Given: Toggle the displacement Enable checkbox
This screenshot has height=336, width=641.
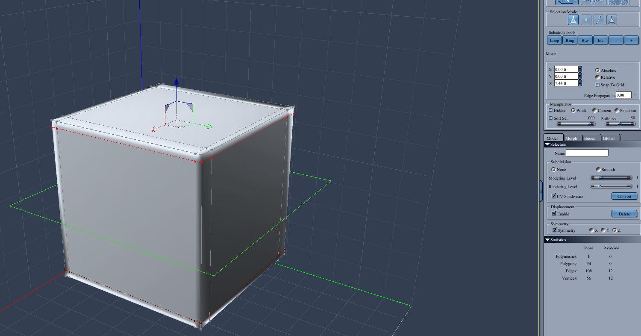Looking at the screenshot, I should pyautogui.click(x=554, y=213).
